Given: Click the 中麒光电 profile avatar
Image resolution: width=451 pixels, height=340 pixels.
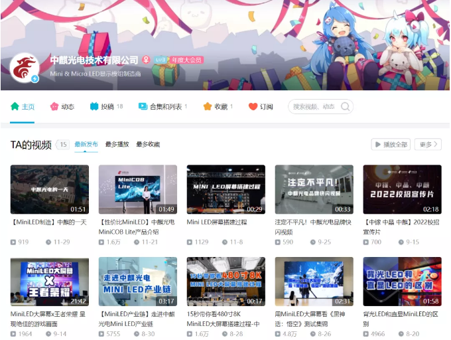Looking at the screenshot, I should pos(25,68).
